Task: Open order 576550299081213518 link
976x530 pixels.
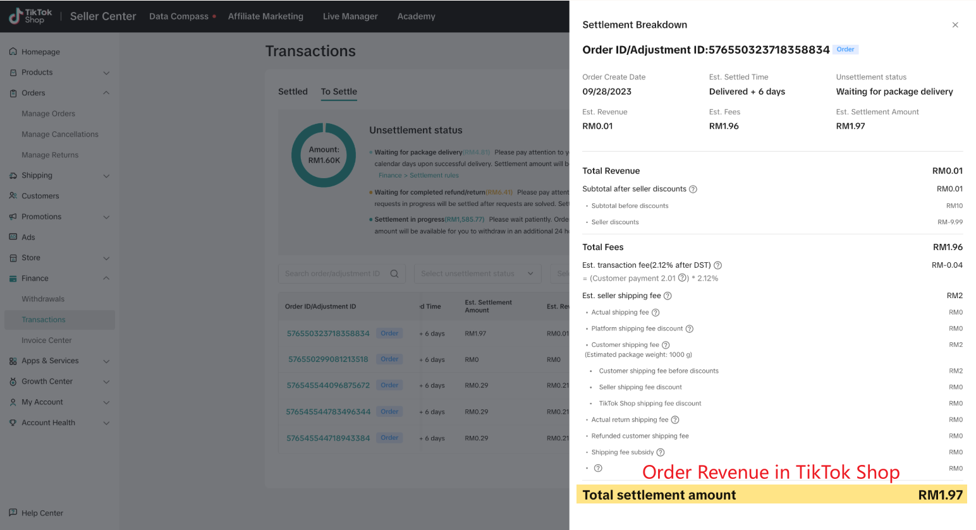Action: tap(328, 359)
